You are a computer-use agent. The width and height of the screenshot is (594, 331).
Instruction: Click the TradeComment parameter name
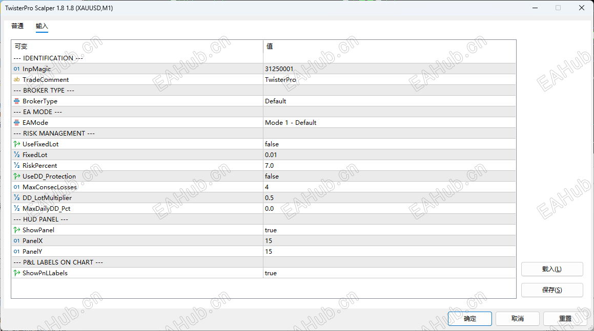46,79
